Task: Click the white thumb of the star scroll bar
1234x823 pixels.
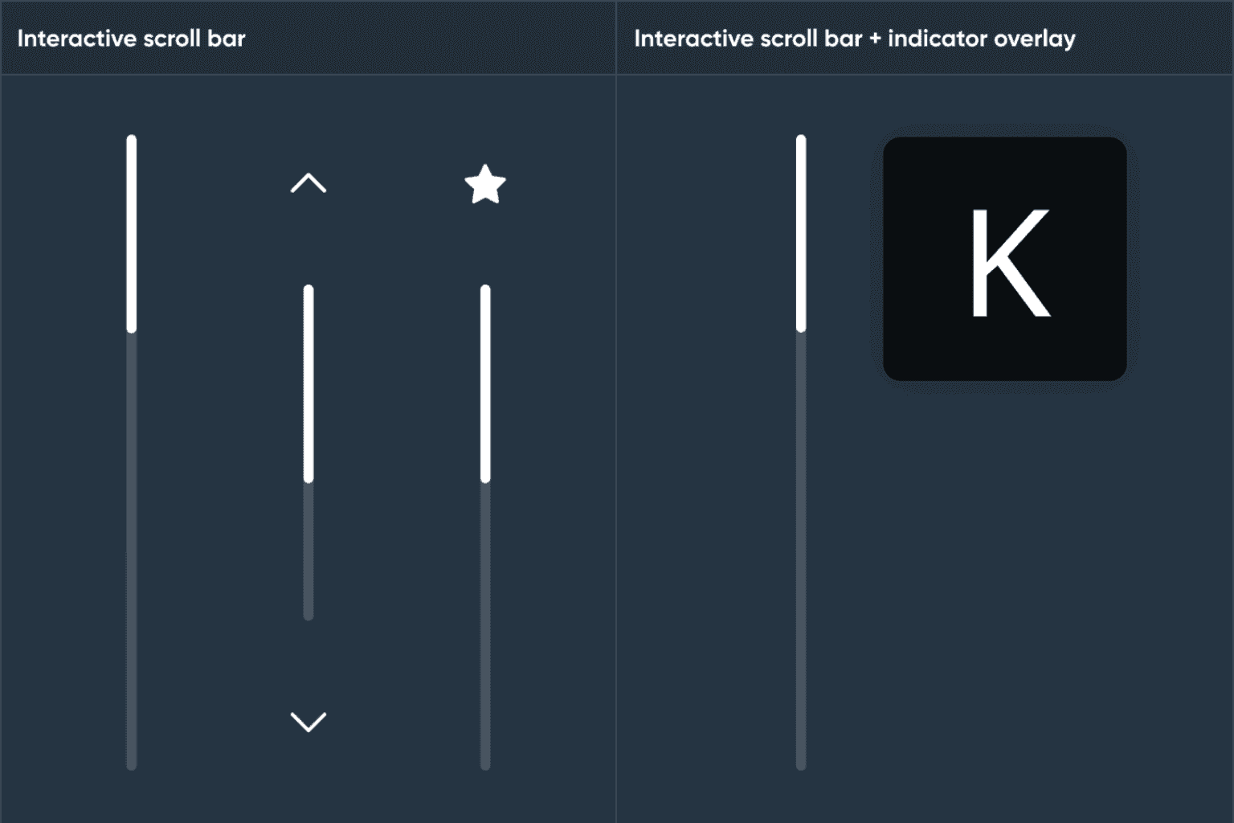Action: [485, 383]
